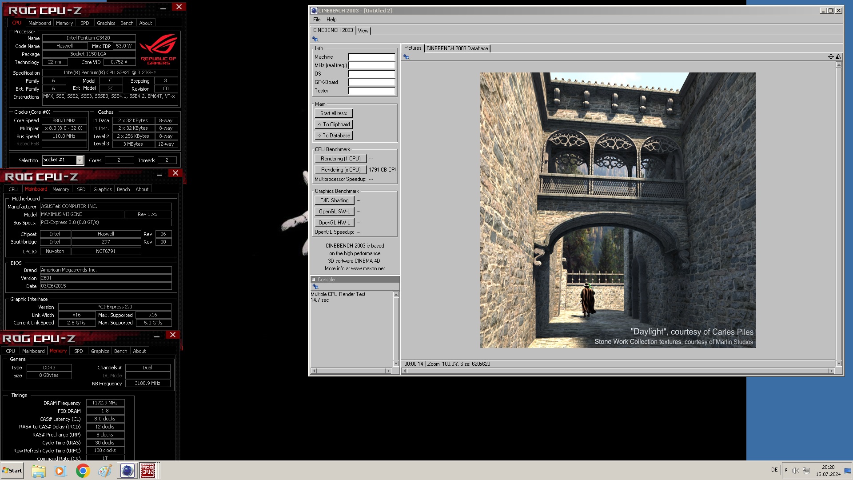853x480 pixels.
Task: Select the CINEBENCH 2003 Database tab
Action: click(457, 48)
